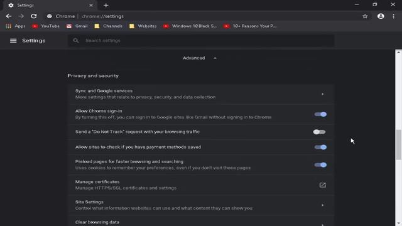
Task: Close the Settings tab
Action: point(91,5)
